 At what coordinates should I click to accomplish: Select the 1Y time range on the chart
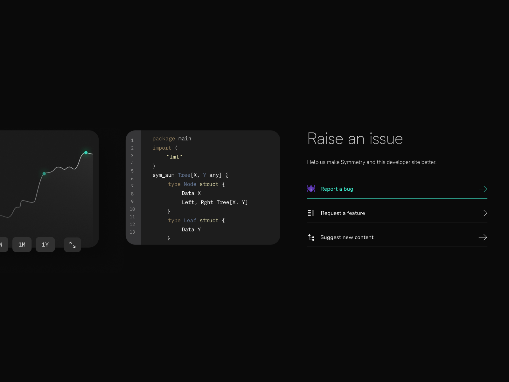point(45,244)
